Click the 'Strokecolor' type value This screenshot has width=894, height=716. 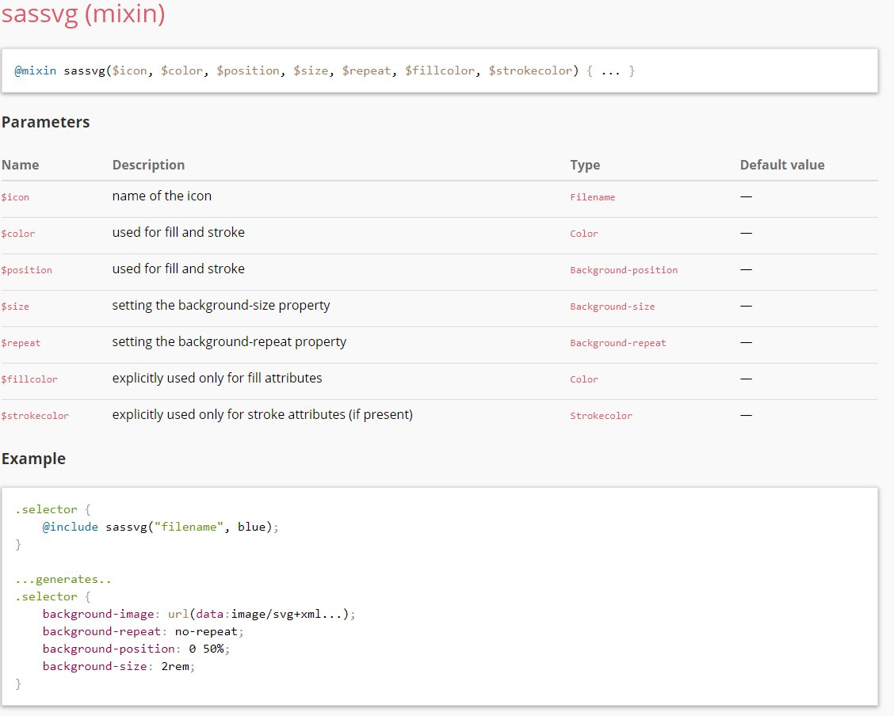(x=602, y=416)
